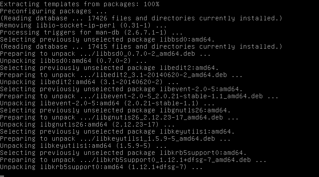Click the "Selecting" line for libedit2:amd64
The image size is (319, 177).
pyautogui.click(x=109, y=68)
